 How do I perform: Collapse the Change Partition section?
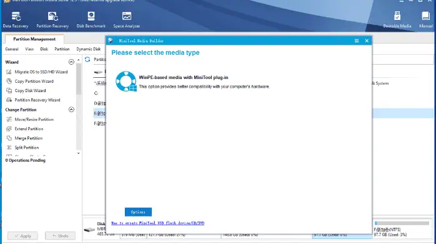pyautogui.click(x=71, y=110)
